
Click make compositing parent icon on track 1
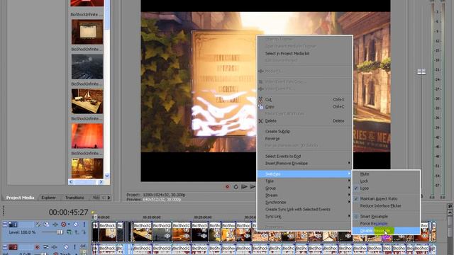[77, 232]
